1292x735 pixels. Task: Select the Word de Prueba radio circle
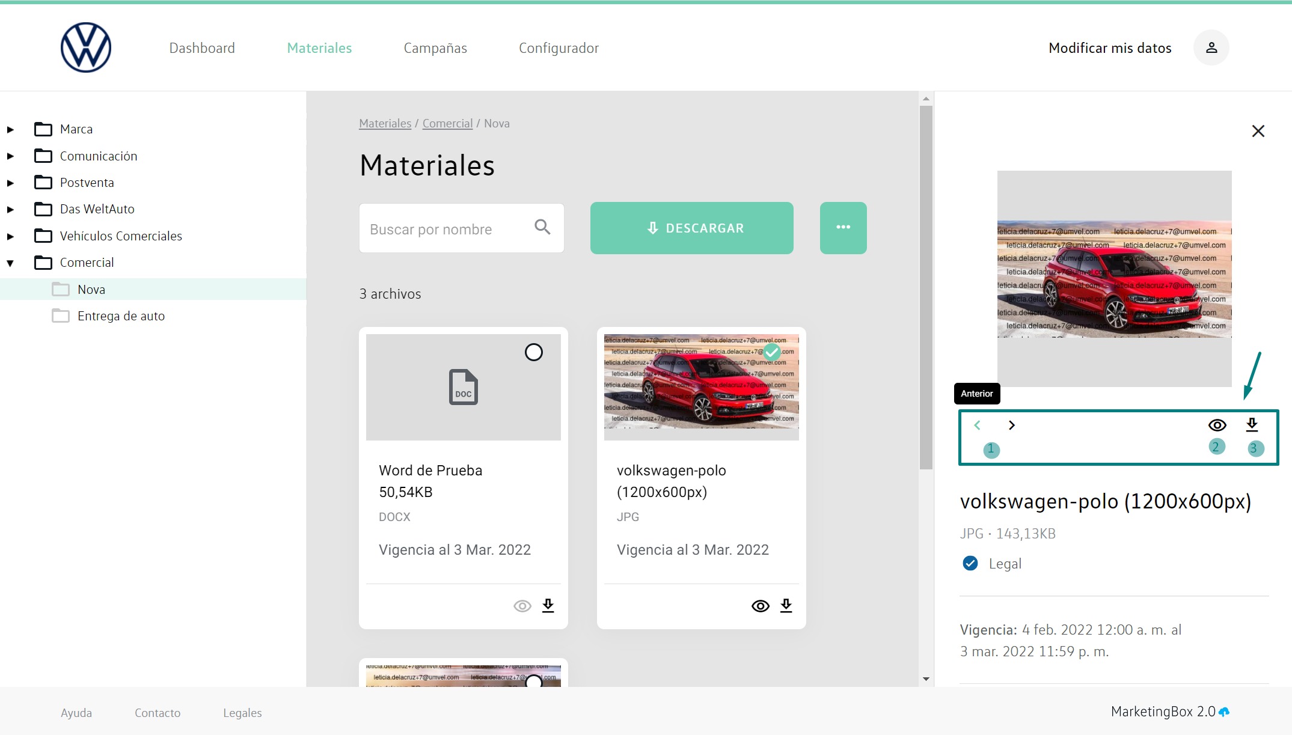(x=534, y=352)
